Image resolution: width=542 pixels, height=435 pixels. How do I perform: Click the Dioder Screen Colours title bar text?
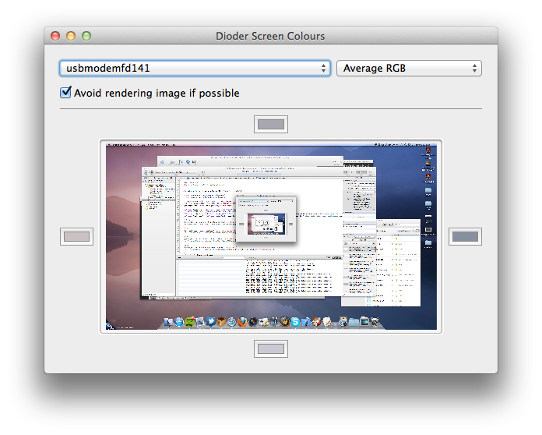pos(270,36)
